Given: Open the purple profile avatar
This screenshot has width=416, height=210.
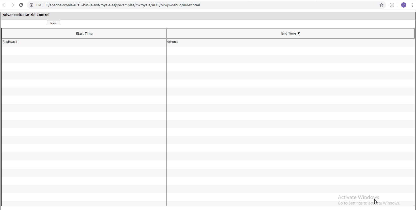Looking at the screenshot, I should tap(404, 5).
